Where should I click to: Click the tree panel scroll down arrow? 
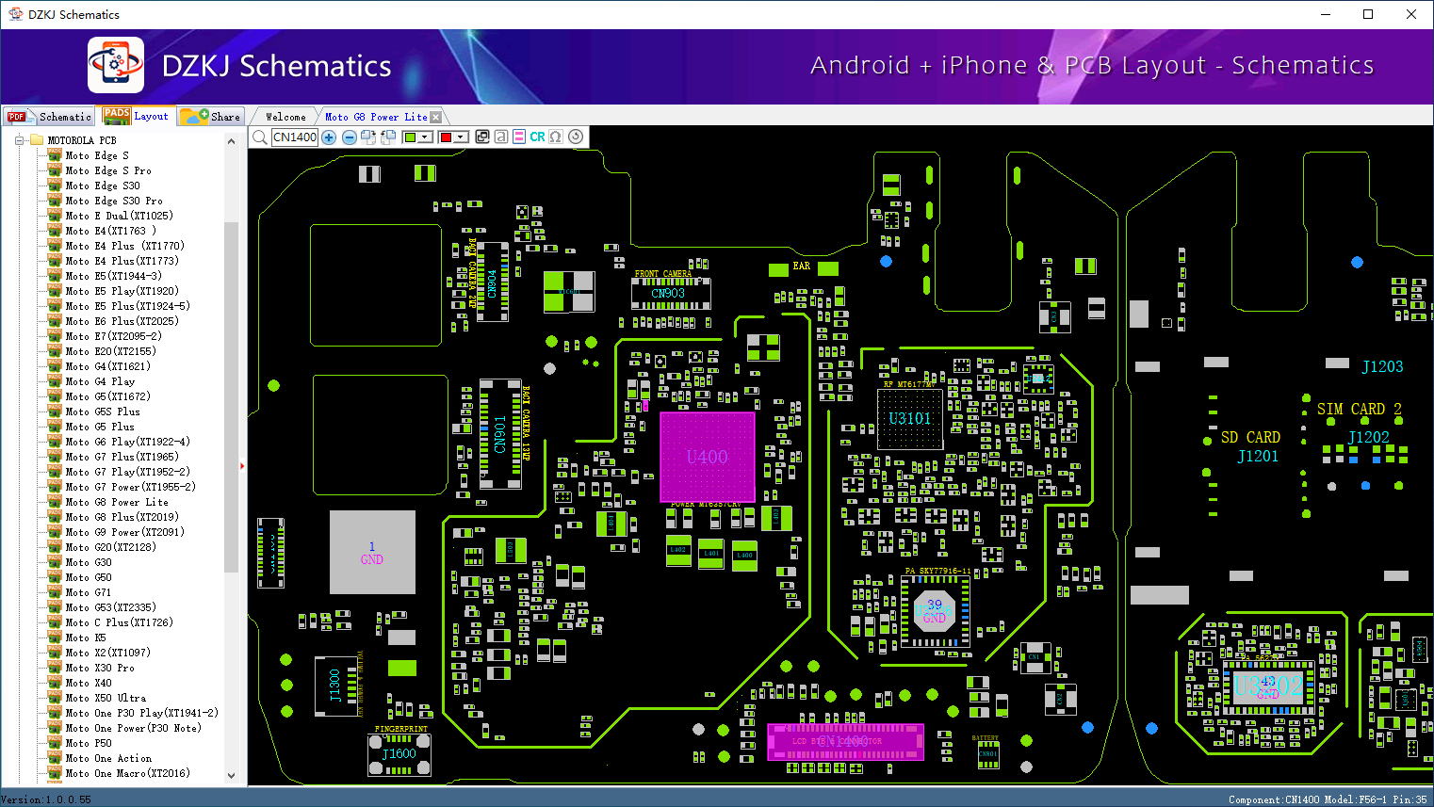click(x=232, y=776)
